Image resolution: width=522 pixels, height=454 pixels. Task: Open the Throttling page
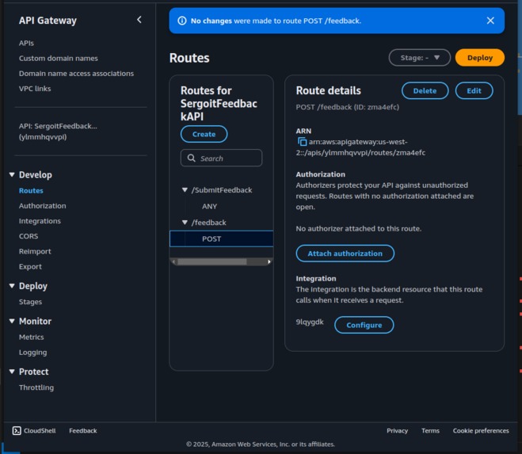coord(36,387)
